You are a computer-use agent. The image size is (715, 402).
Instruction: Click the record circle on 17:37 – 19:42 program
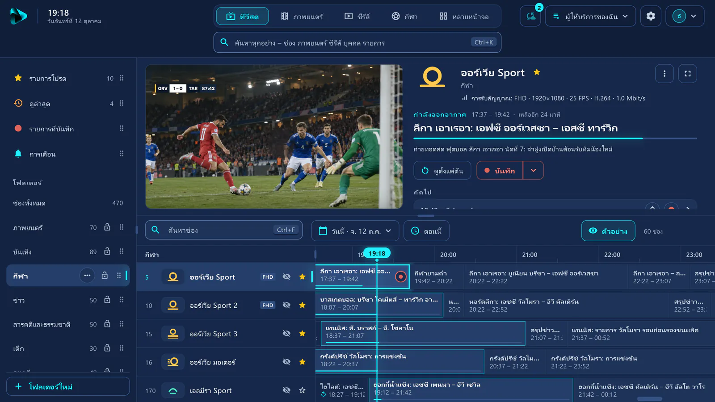tap(401, 277)
